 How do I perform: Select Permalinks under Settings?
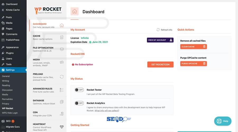pyautogui.click(x=7, y=99)
